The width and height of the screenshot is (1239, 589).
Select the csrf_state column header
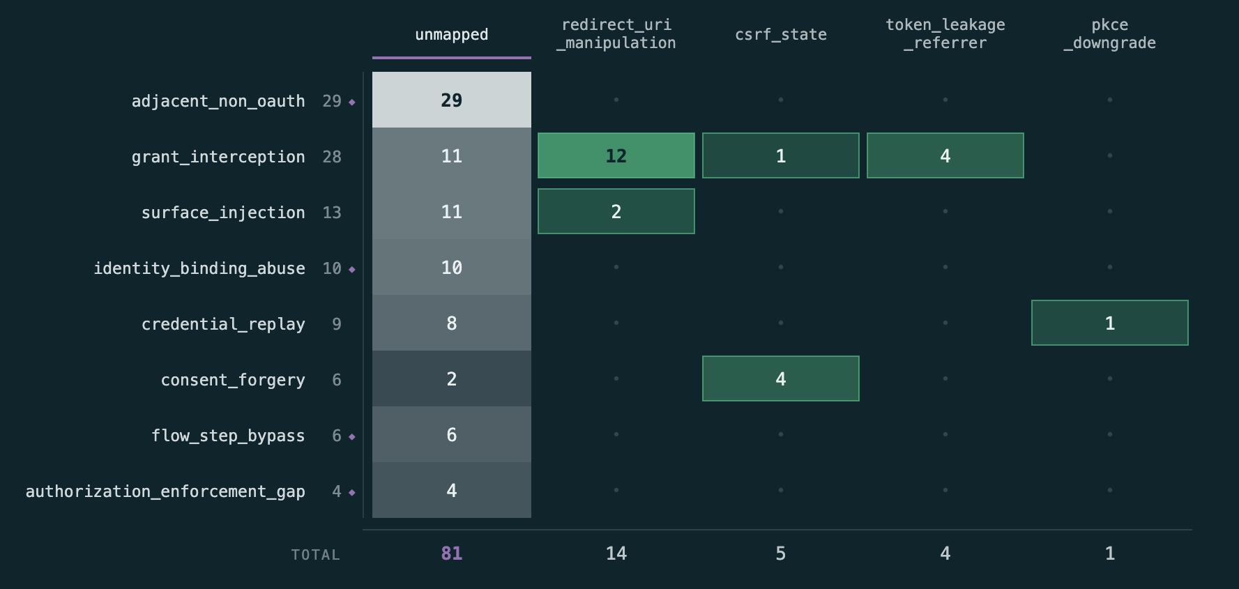781,34
